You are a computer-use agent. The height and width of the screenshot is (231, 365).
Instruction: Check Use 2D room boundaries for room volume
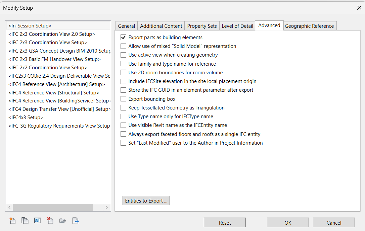click(123, 73)
